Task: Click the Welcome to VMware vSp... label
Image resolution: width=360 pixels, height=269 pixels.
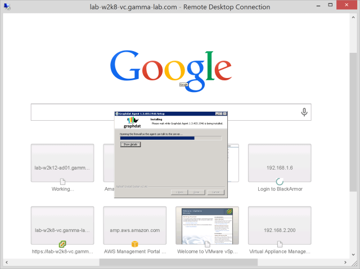Action: (208, 252)
